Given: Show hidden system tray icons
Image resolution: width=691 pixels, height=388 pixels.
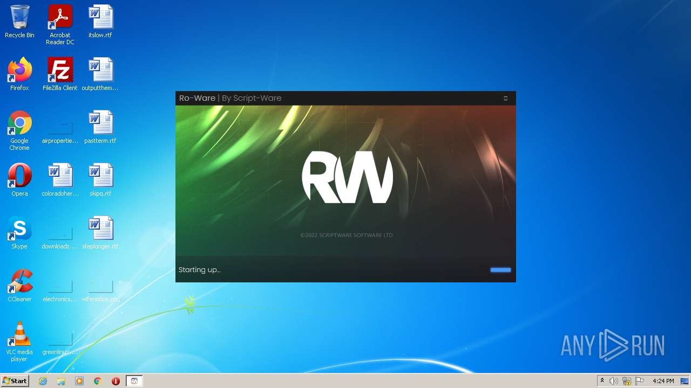Looking at the screenshot, I should click(602, 381).
